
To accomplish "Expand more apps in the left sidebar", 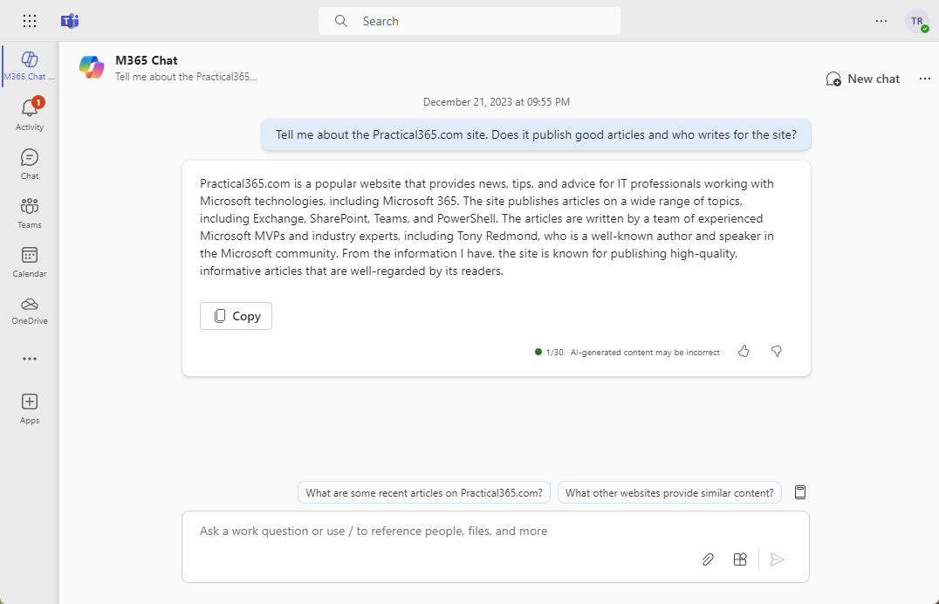I will [x=29, y=359].
